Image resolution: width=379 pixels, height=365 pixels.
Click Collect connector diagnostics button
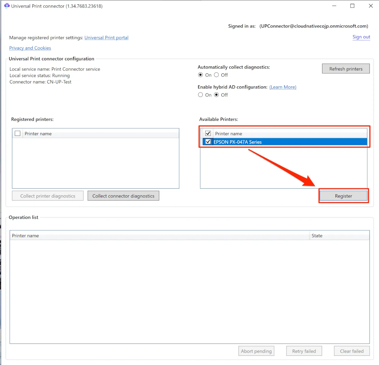123,196
